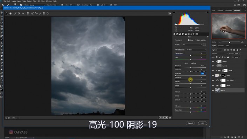Toggle shadow clipping warning on histogram
This screenshot has width=247, height=139.
[174, 12]
